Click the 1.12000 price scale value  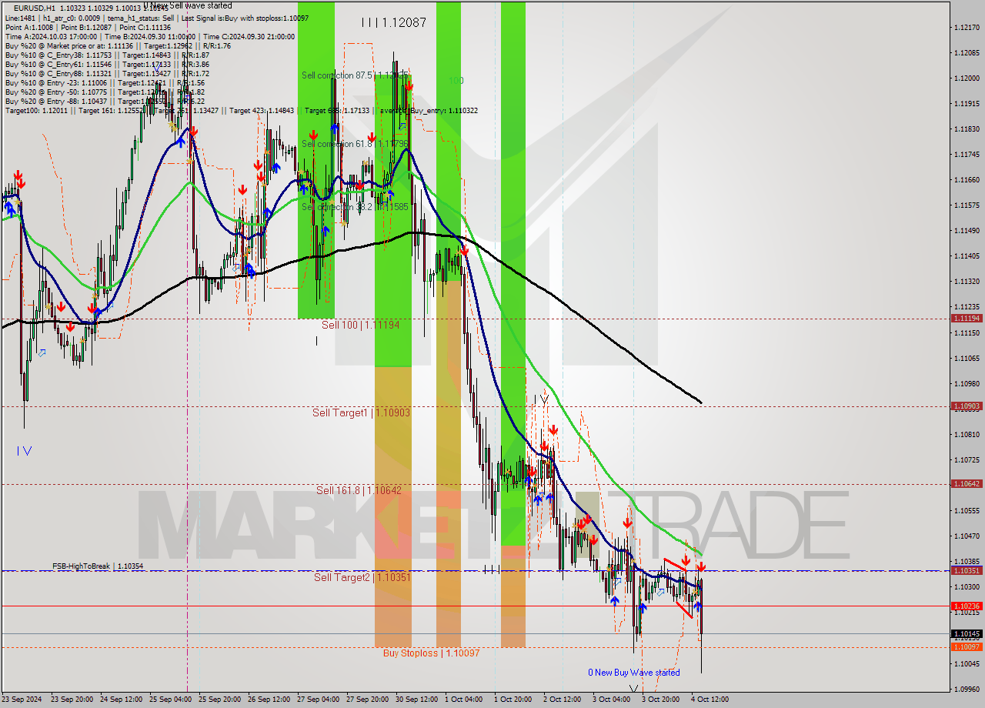pyautogui.click(x=967, y=78)
